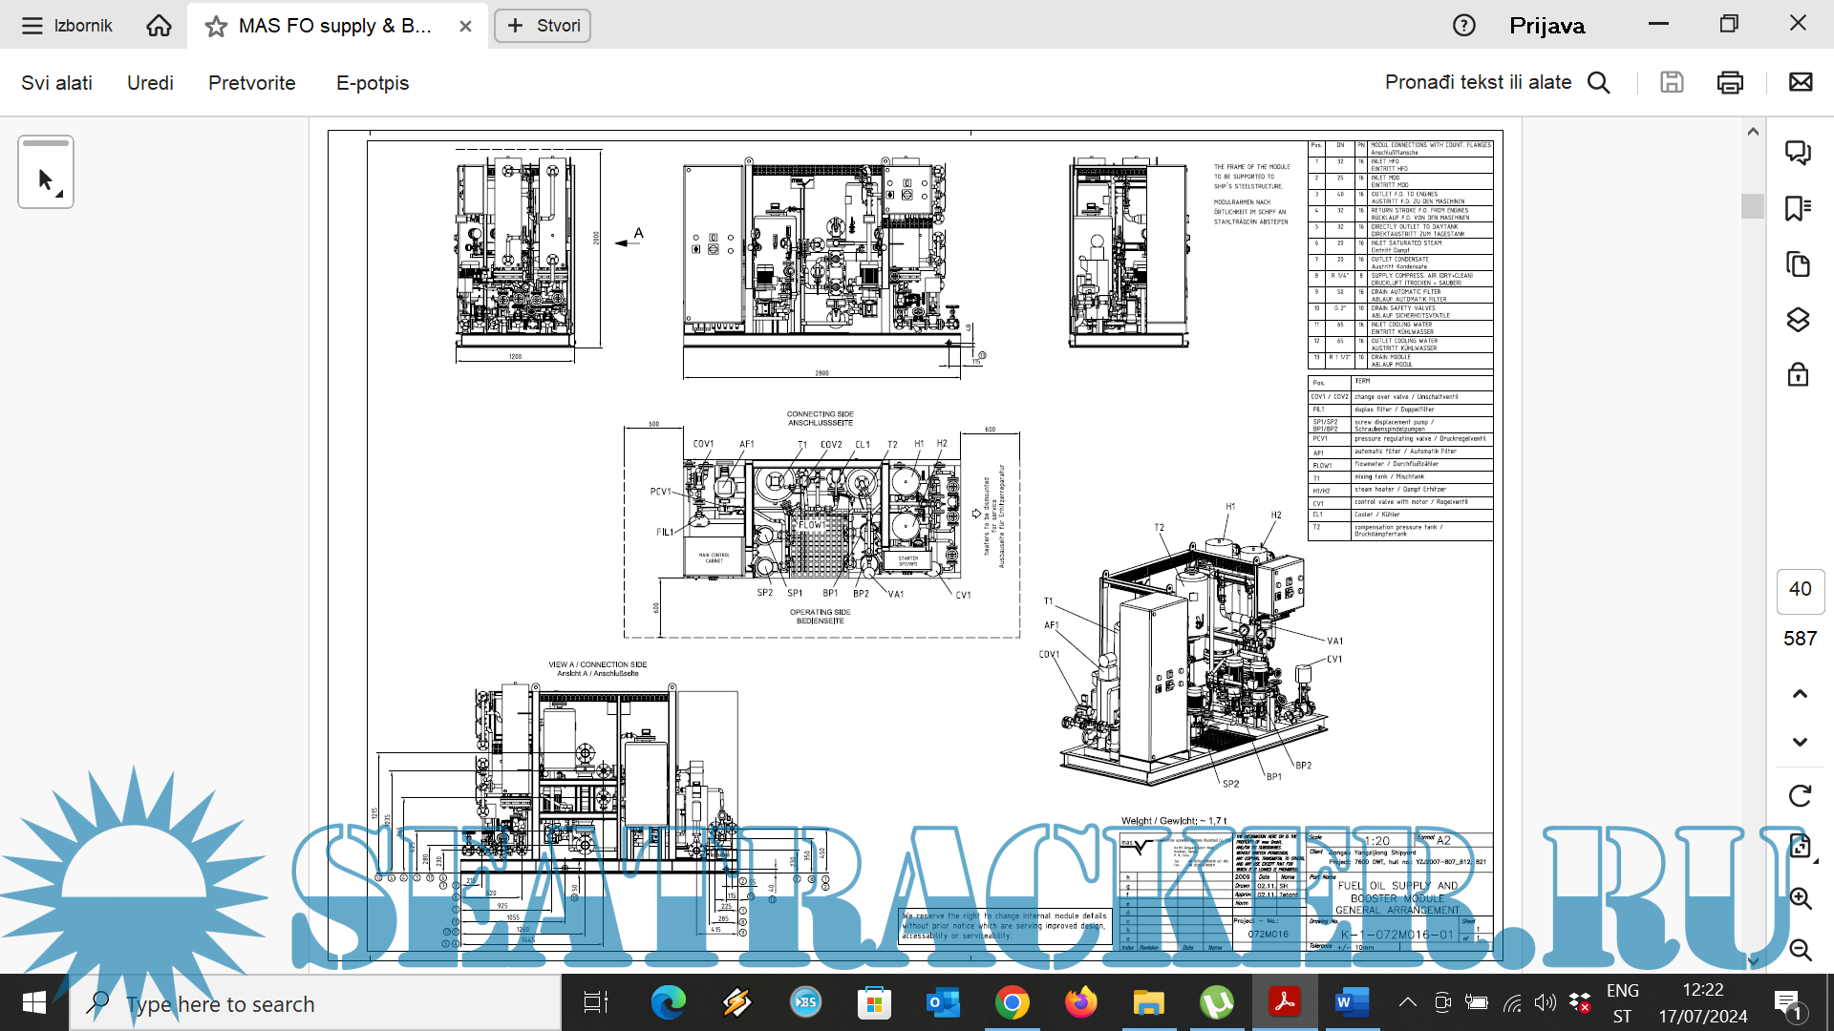This screenshot has height=1031, width=1834.
Task: Click the vertical scrollbar thumb
Action: [x=1752, y=205]
